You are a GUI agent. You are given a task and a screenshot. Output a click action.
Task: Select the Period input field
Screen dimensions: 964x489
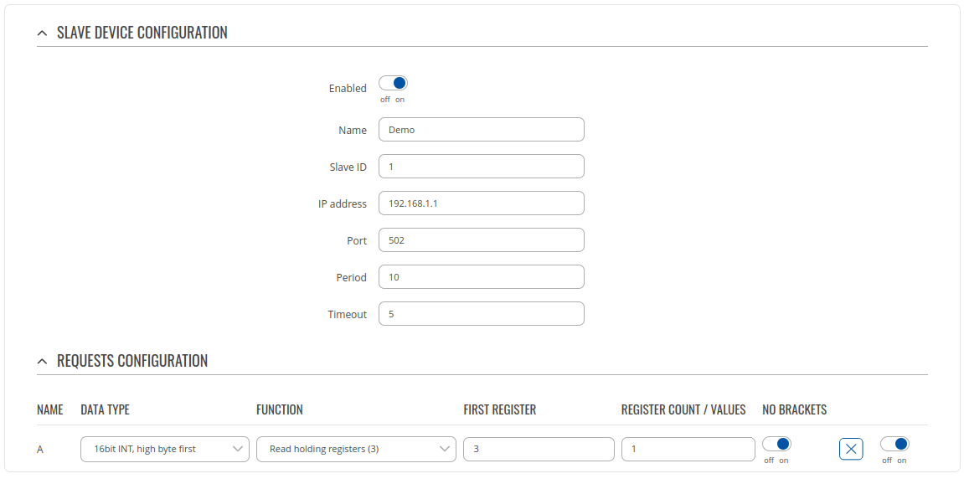click(481, 277)
